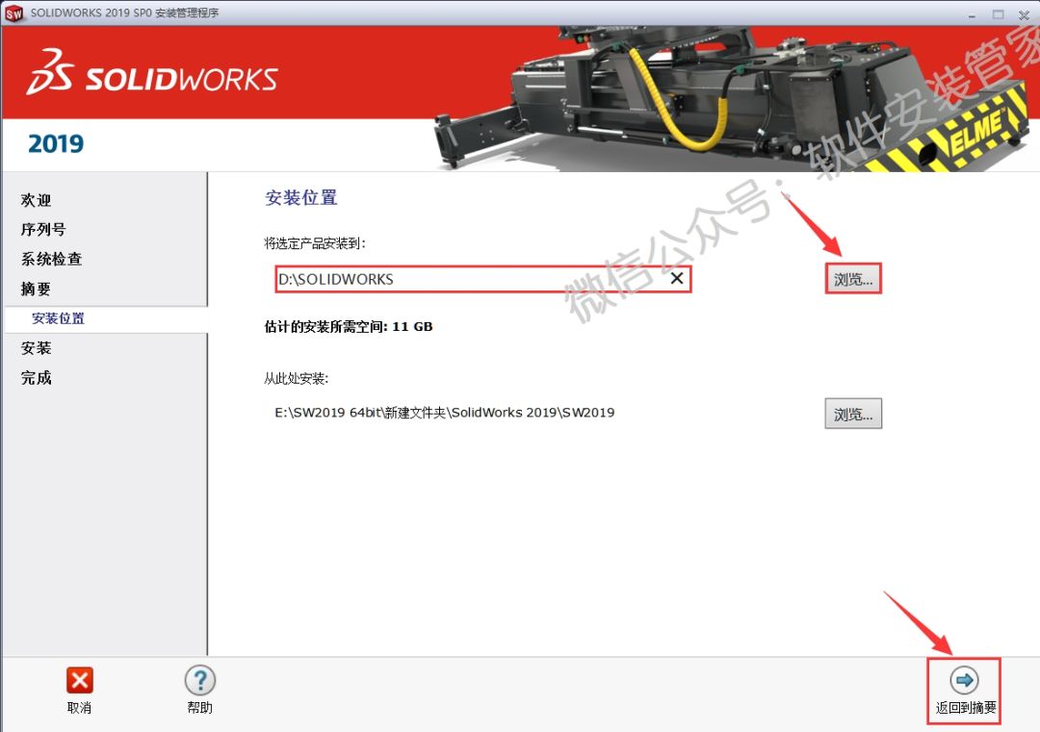
Task: Maximize the installation manager window
Action: pos(997,13)
